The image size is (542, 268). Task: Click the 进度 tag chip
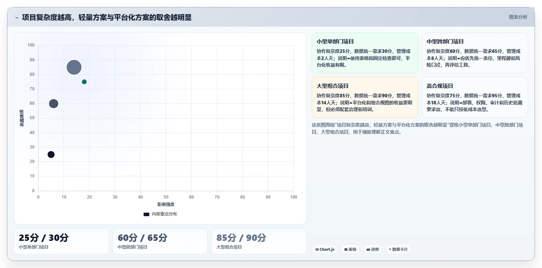coord(373,249)
